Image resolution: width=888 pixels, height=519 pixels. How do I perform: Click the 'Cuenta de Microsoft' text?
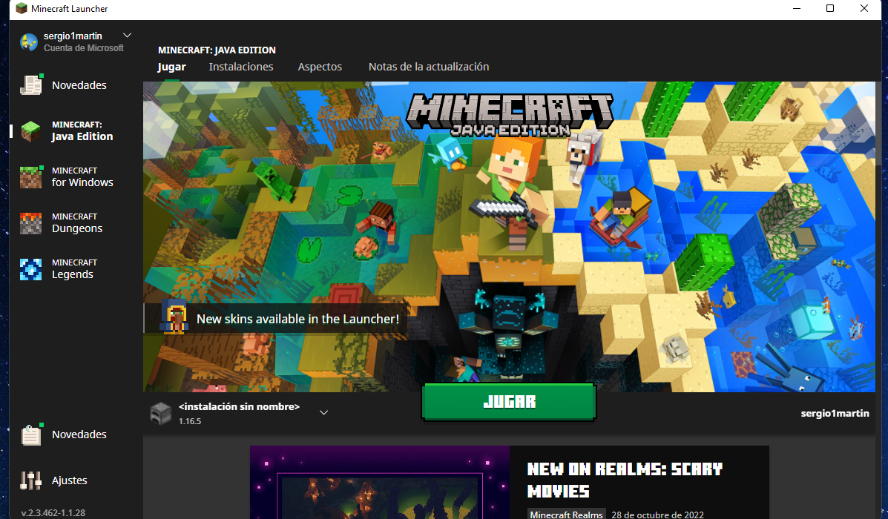coord(84,48)
